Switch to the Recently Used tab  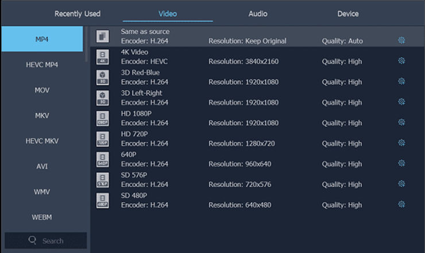tap(77, 14)
